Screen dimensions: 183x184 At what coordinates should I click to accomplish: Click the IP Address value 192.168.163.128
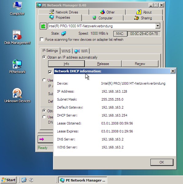(x=114, y=91)
